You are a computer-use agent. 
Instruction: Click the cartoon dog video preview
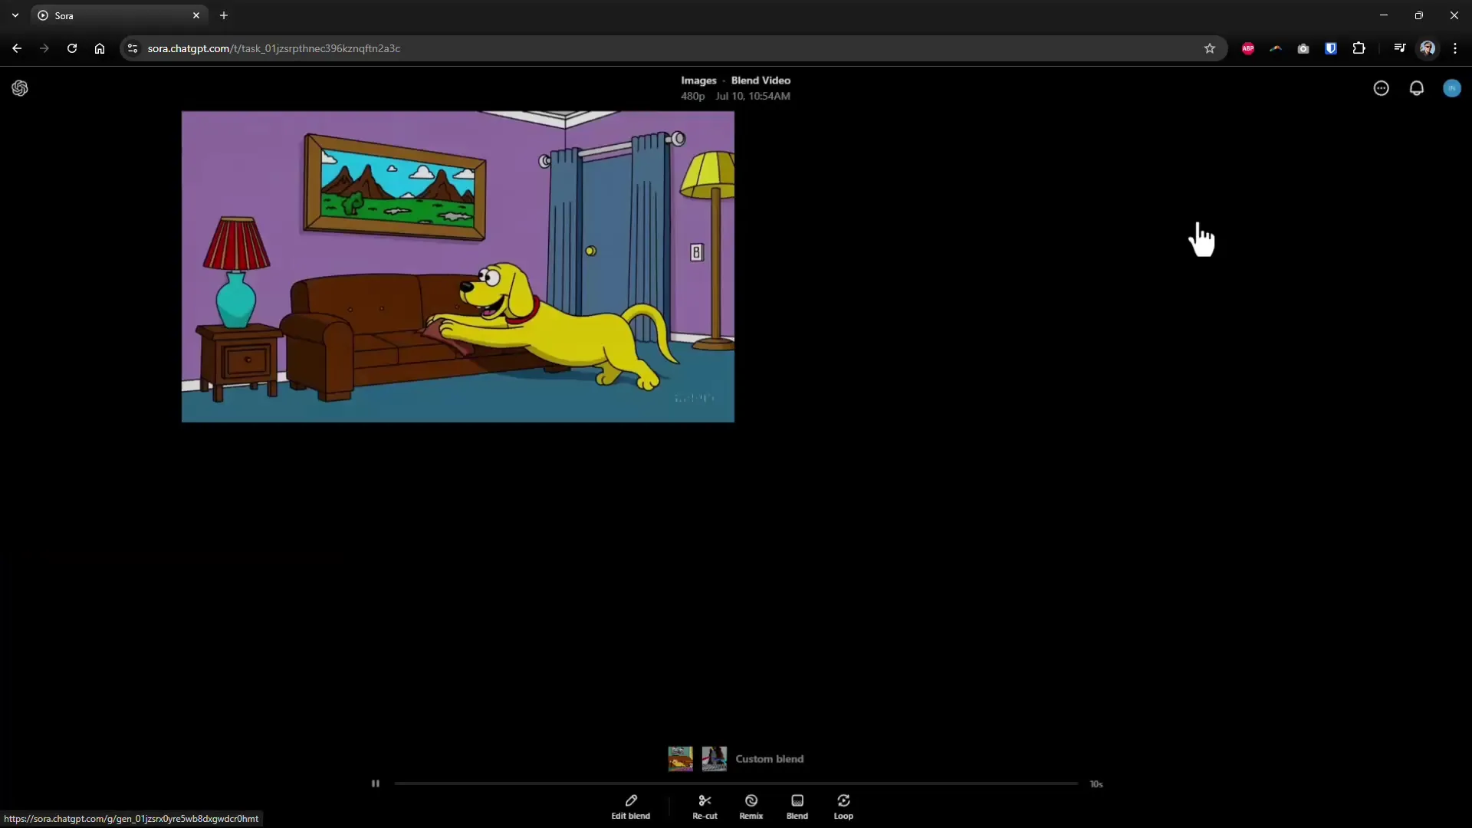[458, 267]
